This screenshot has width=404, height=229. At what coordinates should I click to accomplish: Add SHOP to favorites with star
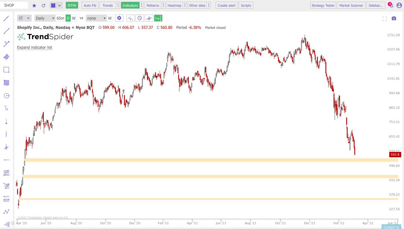pyautogui.click(x=34, y=6)
